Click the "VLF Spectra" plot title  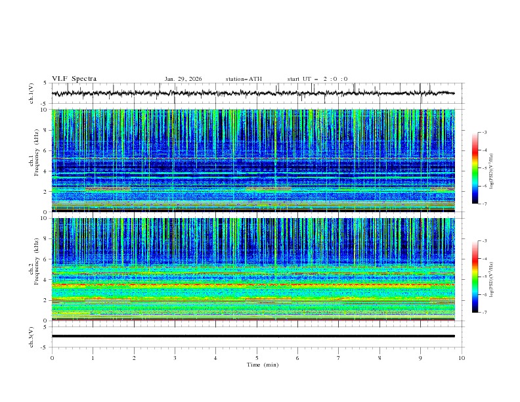pyautogui.click(x=74, y=79)
